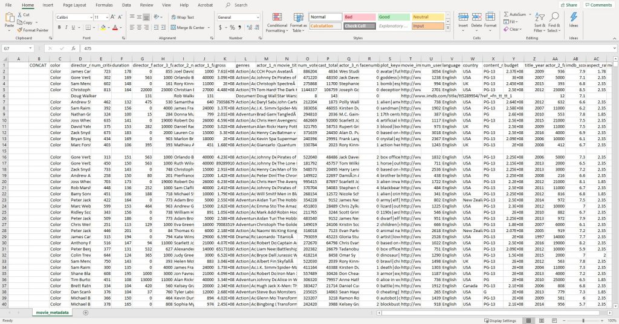Expand the Name Box dropdown
The image size is (619, 324).
[30, 48]
